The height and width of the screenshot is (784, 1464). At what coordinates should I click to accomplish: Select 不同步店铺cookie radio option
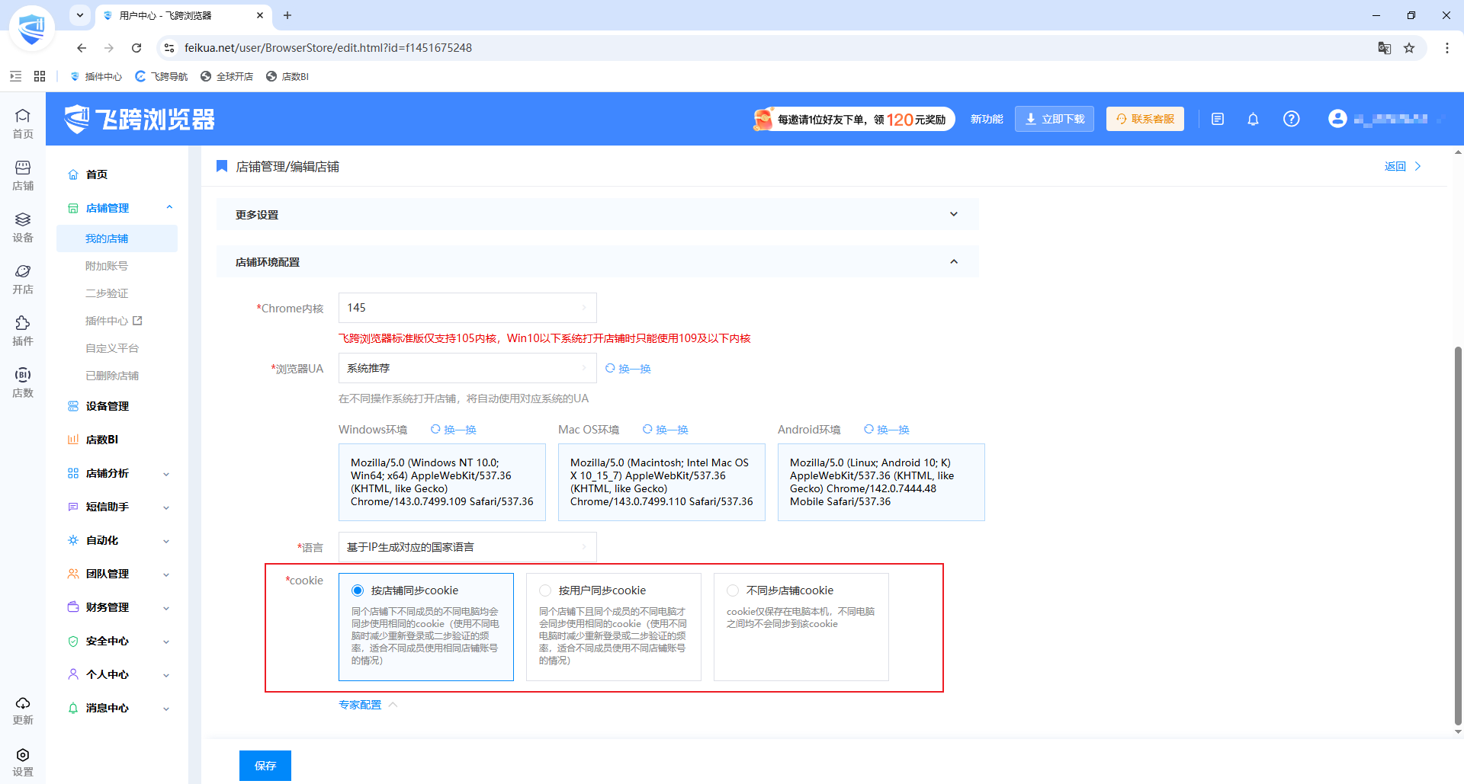[733, 590]
